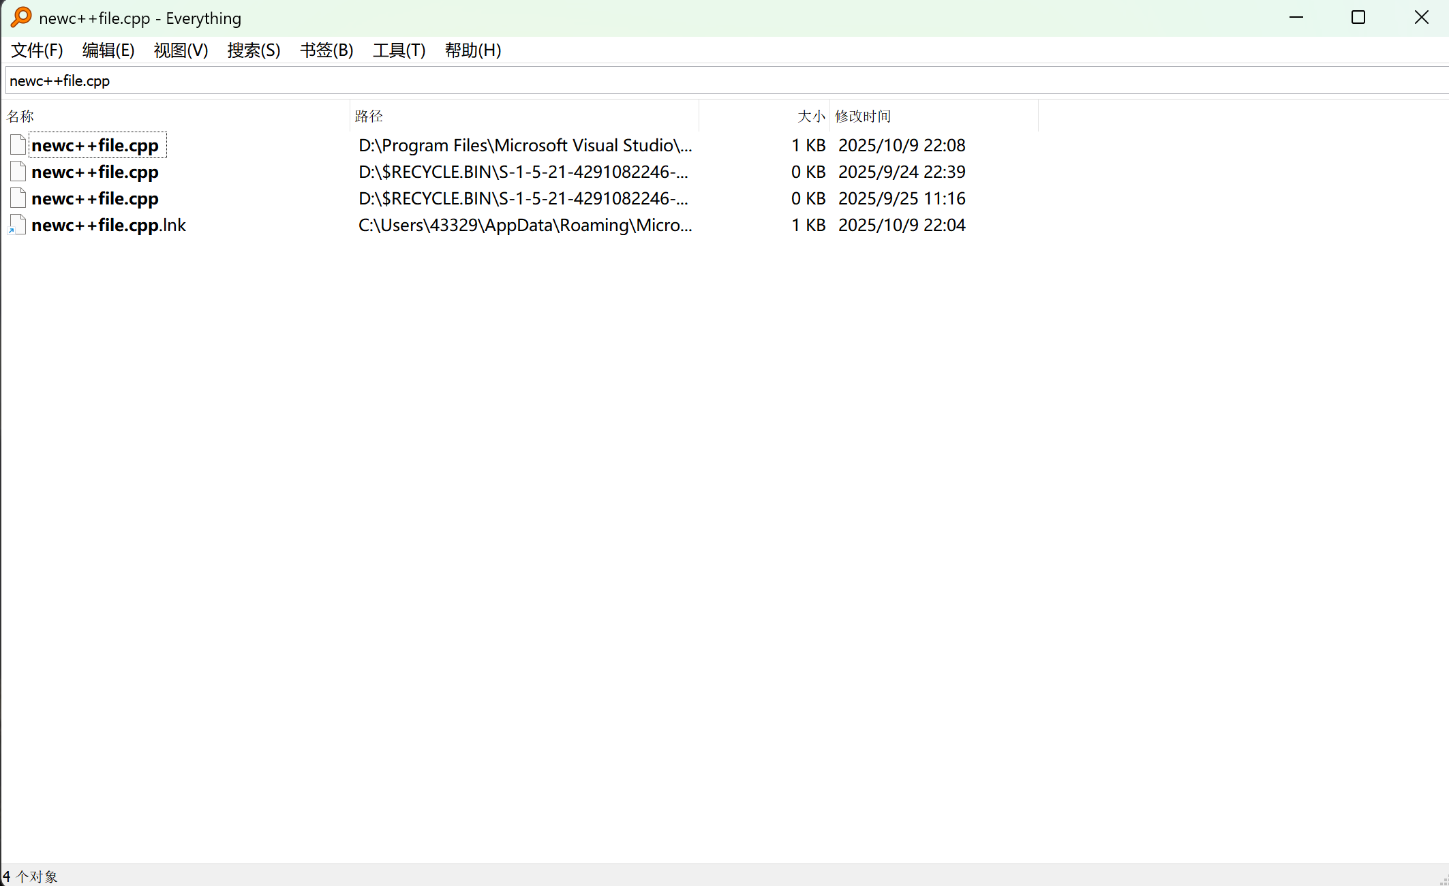Click size 1 KB of 2025/10/9 22:08 row
Screen dimensions: 1449x886
[x=808, y=145]
